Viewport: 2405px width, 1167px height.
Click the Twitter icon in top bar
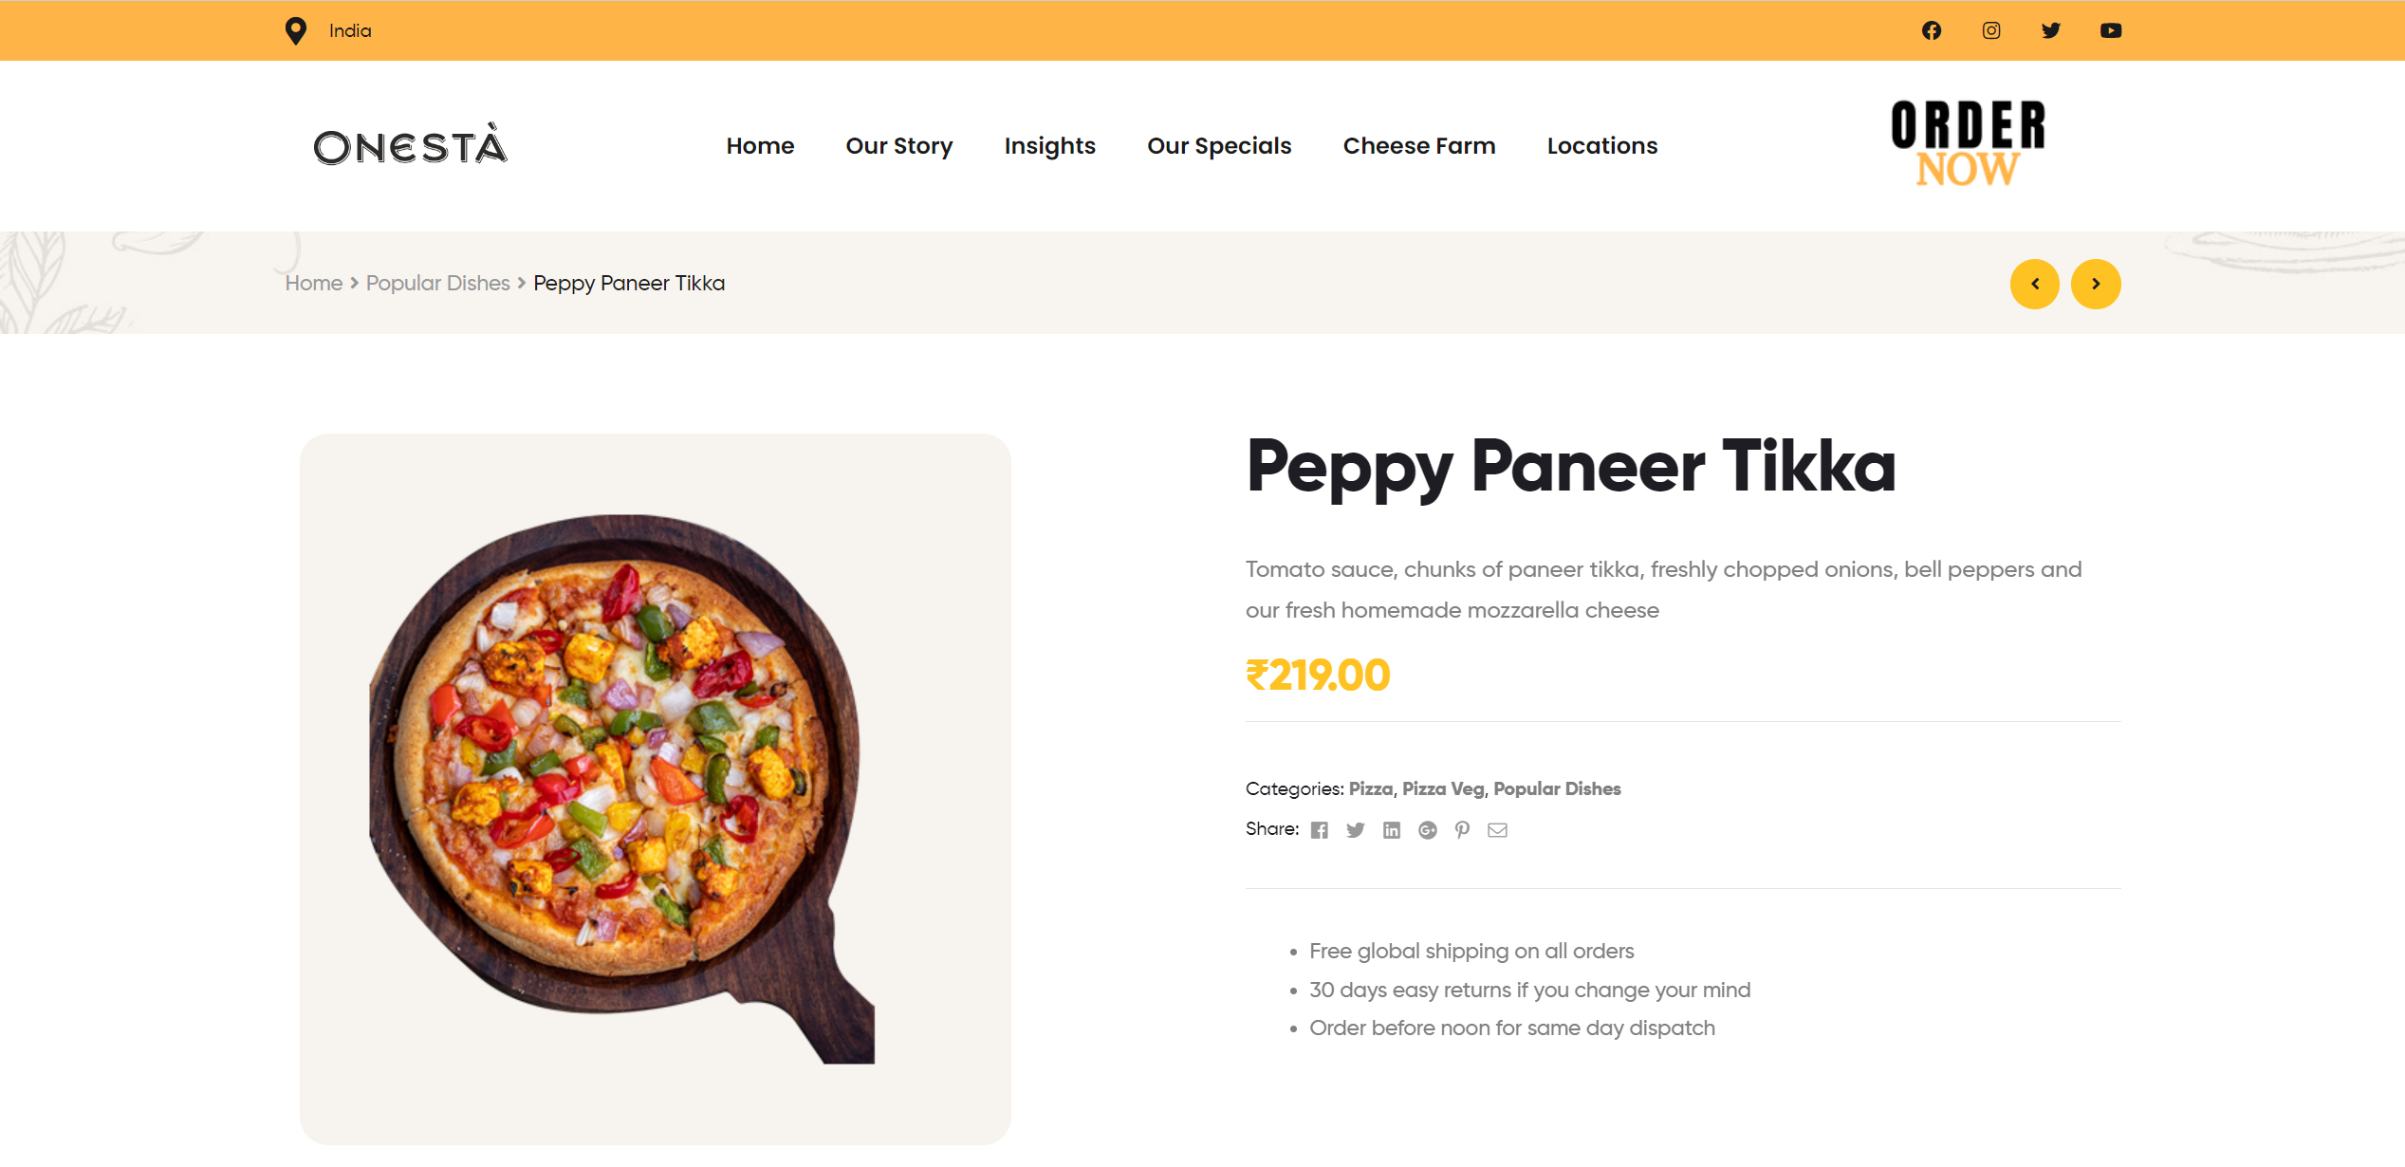coord(2051,30)
